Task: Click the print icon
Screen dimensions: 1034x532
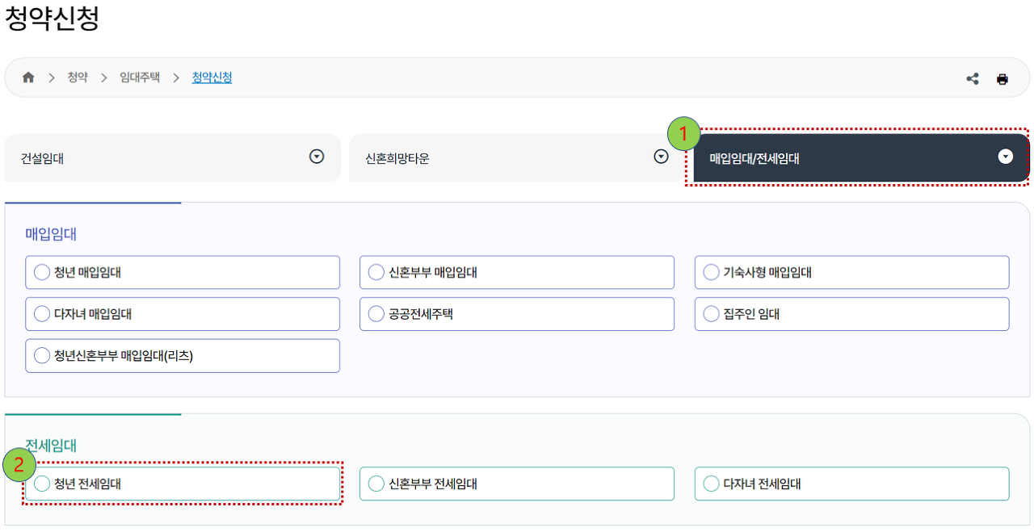Action: 1002,78
